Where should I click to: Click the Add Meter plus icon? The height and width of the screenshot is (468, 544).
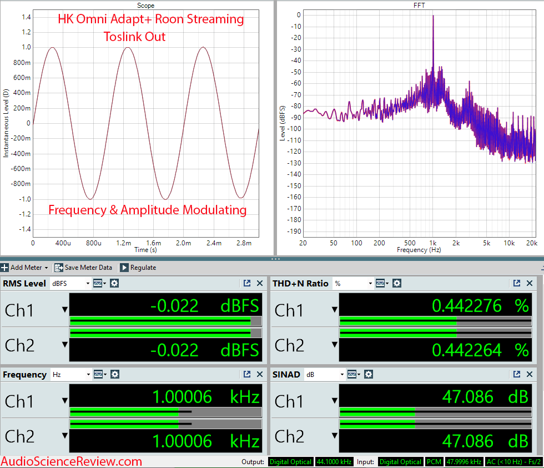click(4, 268)
